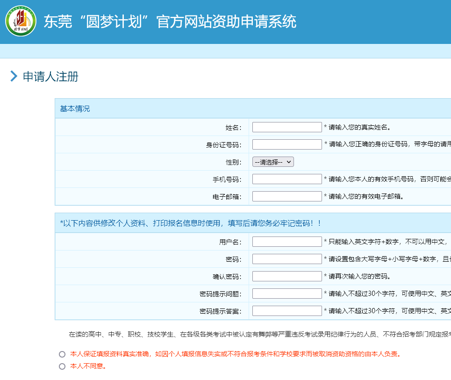Click the 姓名 label text
This screenshot has height=380, width=451.
coord(234,128)
